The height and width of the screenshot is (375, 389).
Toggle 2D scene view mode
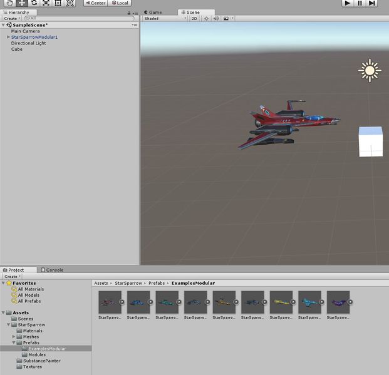194,19
